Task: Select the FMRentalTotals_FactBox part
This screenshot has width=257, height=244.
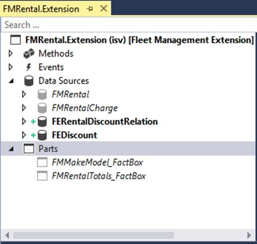Action: pos(99,176)
